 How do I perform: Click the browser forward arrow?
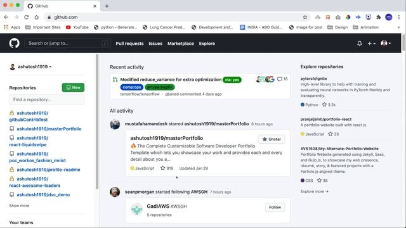click(x=16, y=17)
